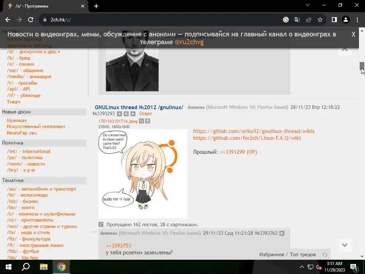Open post menu arrow beside №3393762
This screenshot has height=274, width=365.
(282, 233)
